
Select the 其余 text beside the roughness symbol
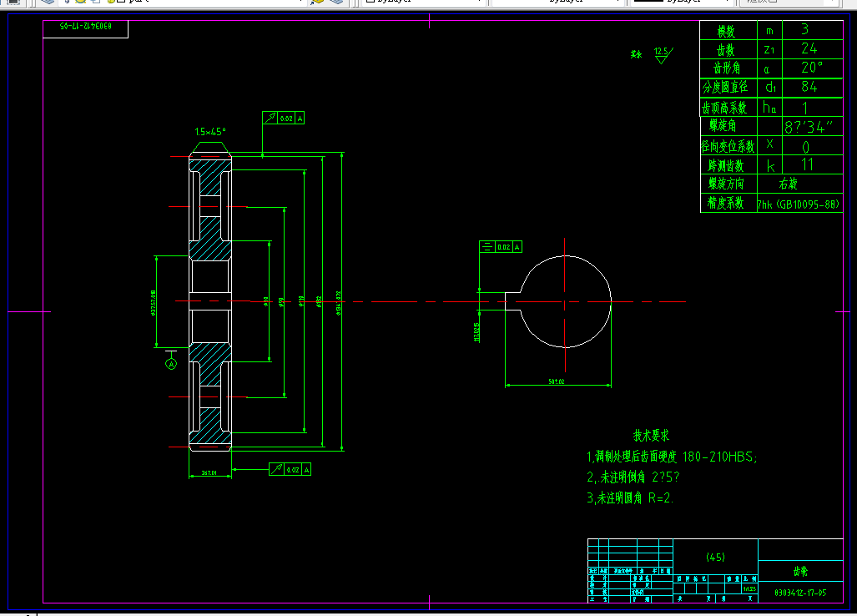point(636,54)
